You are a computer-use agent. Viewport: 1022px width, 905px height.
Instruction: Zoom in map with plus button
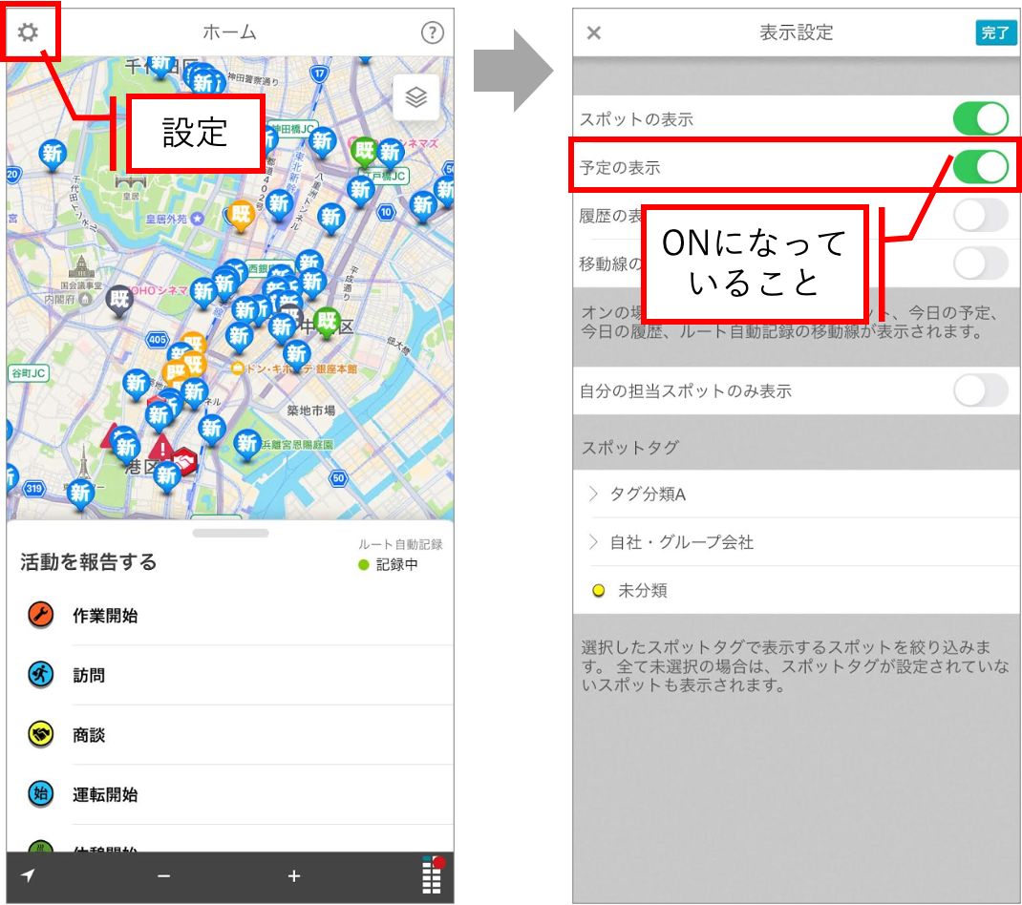(294, 875)
